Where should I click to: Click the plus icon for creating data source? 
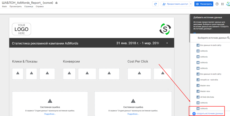click(x=194, y=113)
